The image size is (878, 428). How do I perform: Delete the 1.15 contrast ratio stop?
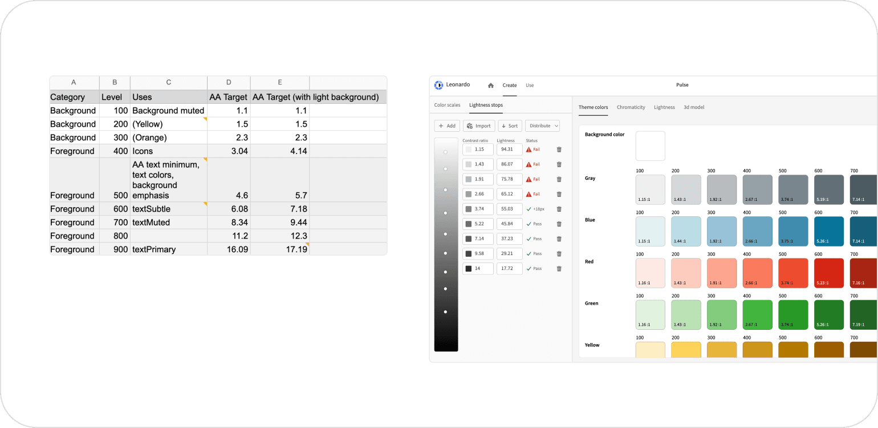(x=559, y=150)
